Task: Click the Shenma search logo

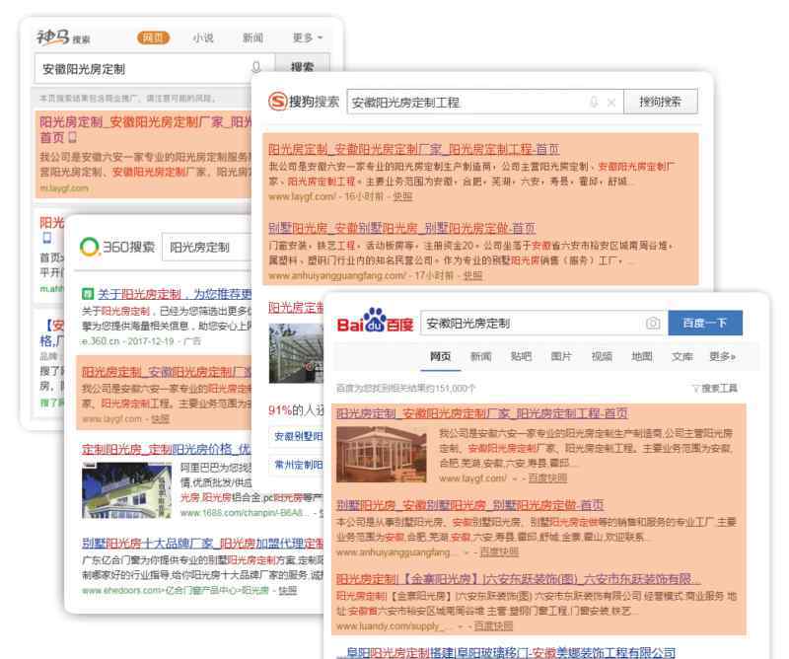Action: tap(63, 37)
